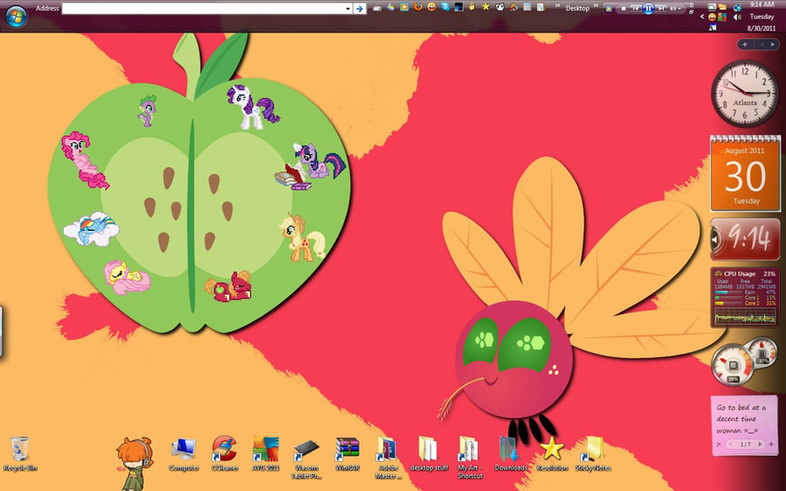
Task: Open the Recycle Bin icon
Action: pos(20,454)
